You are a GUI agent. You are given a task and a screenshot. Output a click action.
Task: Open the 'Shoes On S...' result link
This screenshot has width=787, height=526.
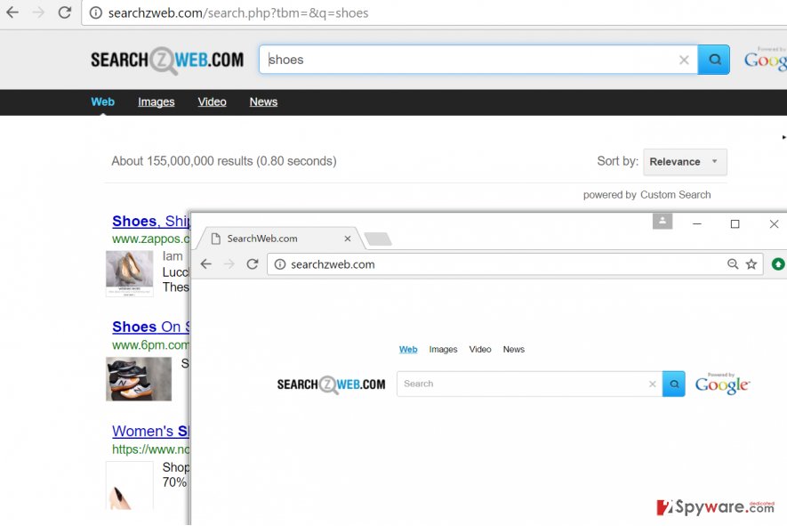click(150, 327)
